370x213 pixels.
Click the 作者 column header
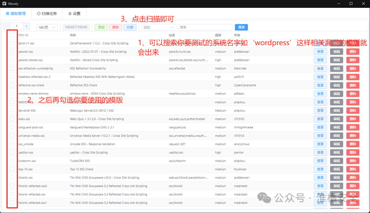pyautogui.click(x=237, y=35)
